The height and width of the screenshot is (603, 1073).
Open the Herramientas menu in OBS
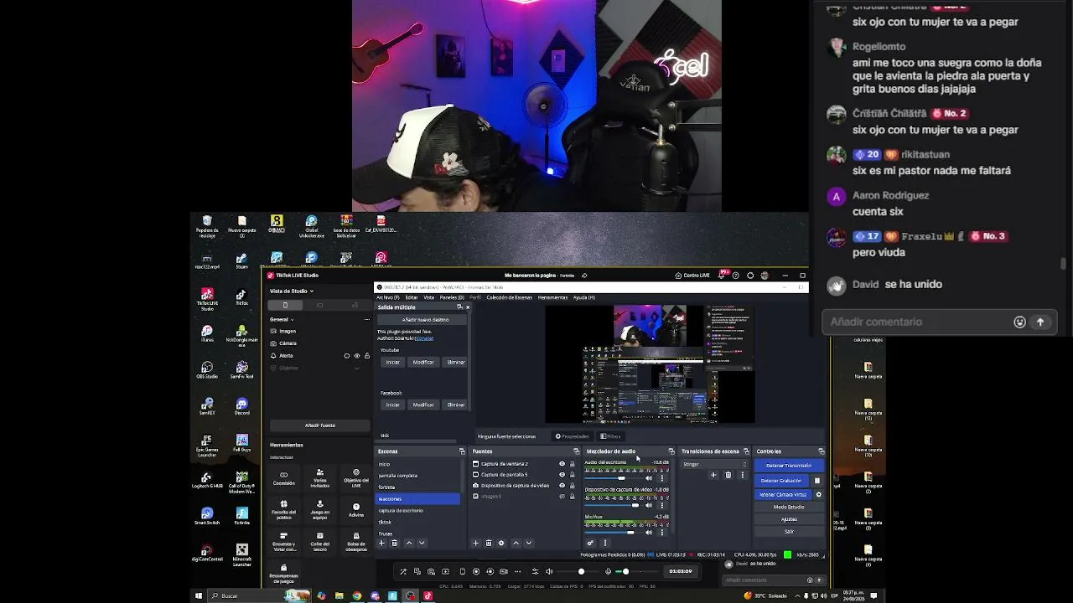[x=552, y=297]
